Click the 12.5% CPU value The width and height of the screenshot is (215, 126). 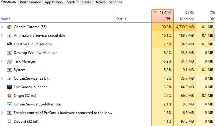pos(167,44)
